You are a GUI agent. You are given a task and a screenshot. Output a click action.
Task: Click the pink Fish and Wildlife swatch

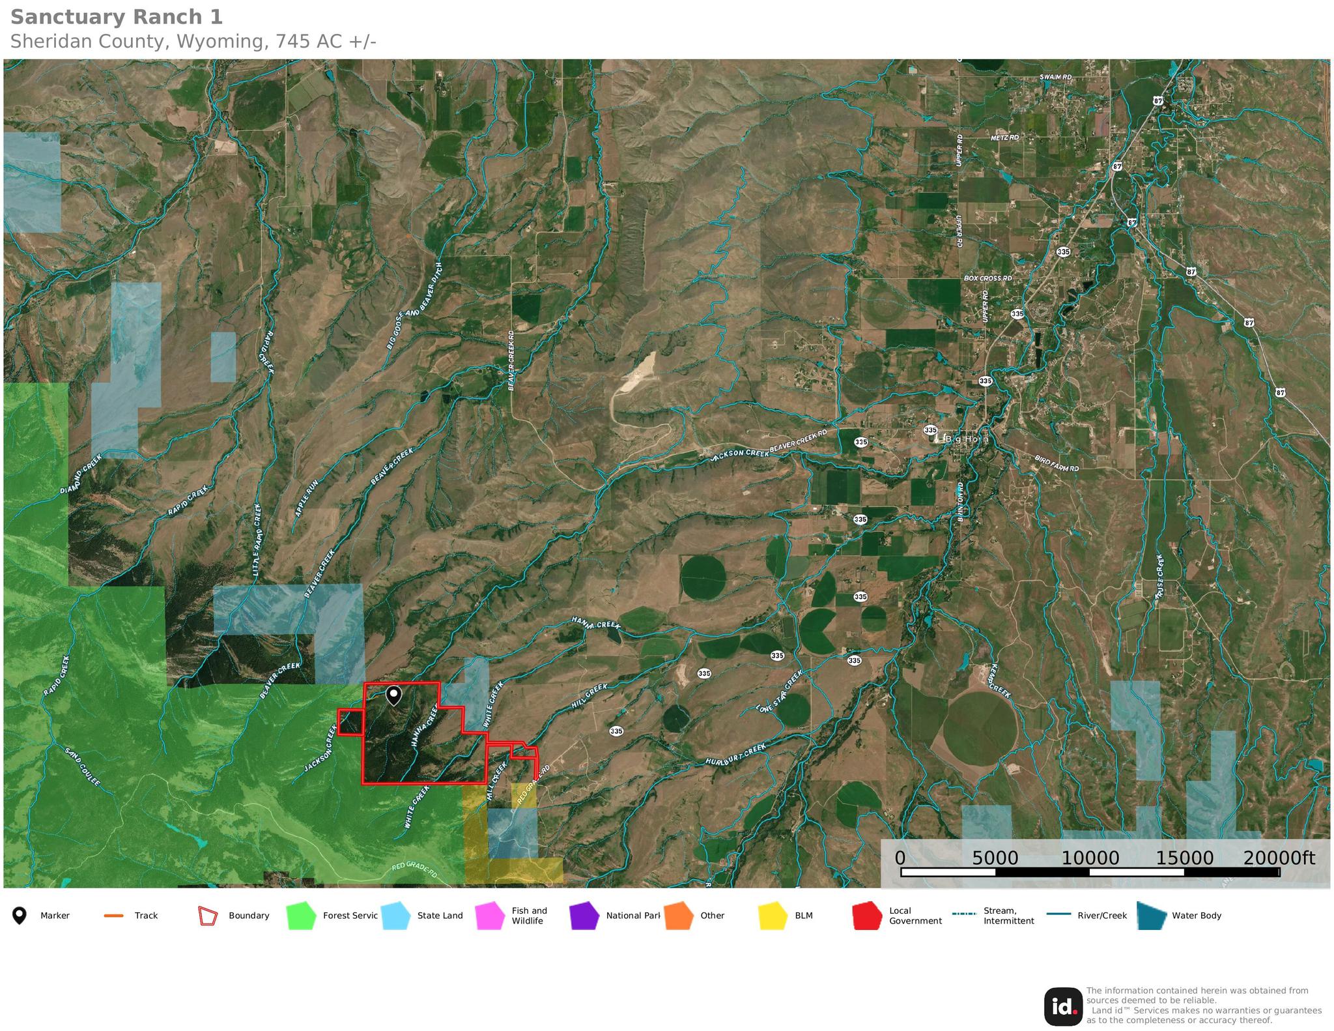(x=490, y=916)
